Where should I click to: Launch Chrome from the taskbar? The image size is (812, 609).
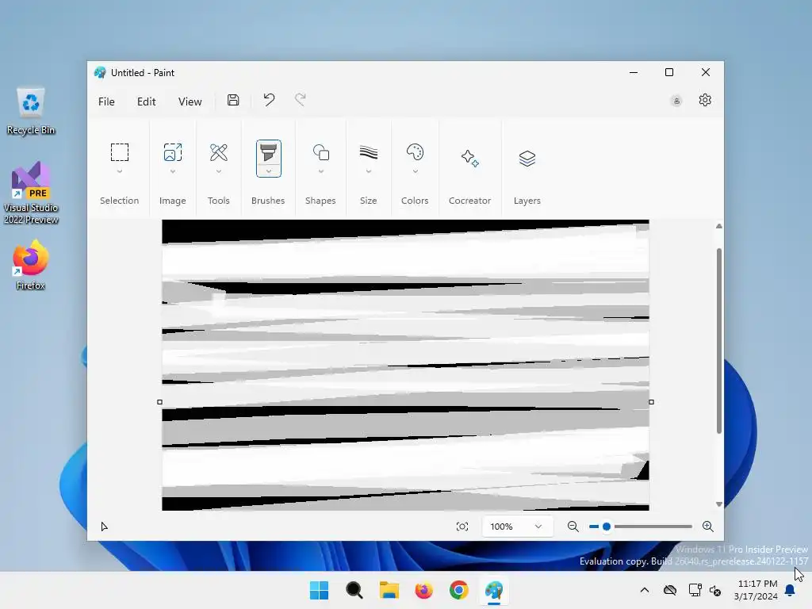(x=459, y=590)
